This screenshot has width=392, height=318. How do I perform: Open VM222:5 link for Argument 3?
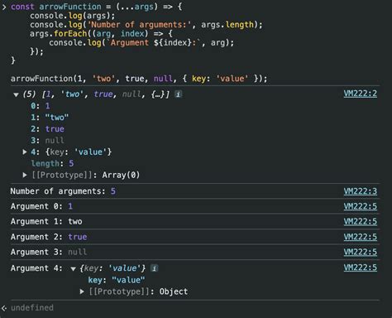tap(360, 252)
